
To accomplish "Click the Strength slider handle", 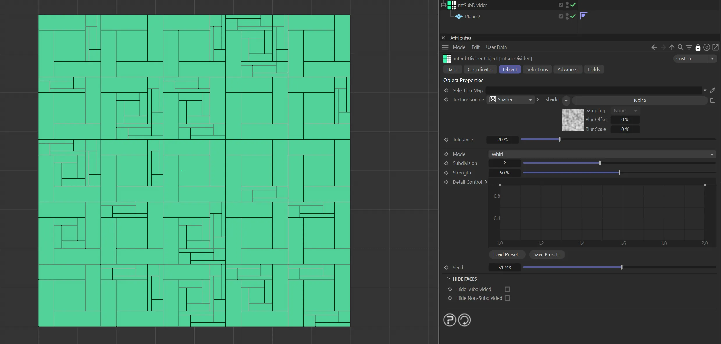I will (x=619, y=173).
